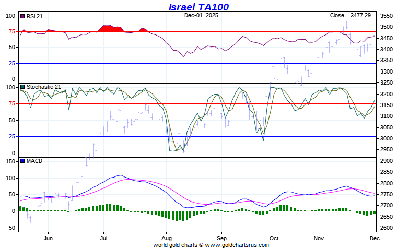Click the blue MACD legend swatch

click(22, 161)
